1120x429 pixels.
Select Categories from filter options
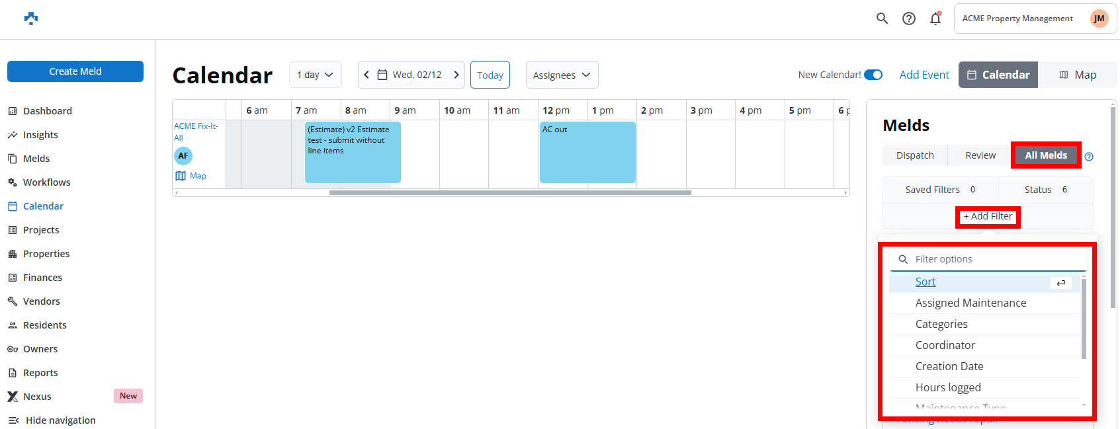pos(941,324)
